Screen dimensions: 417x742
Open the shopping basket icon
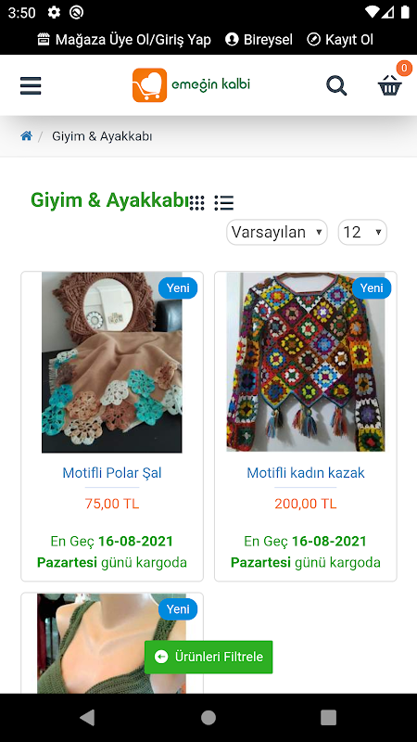pos(390,85)
